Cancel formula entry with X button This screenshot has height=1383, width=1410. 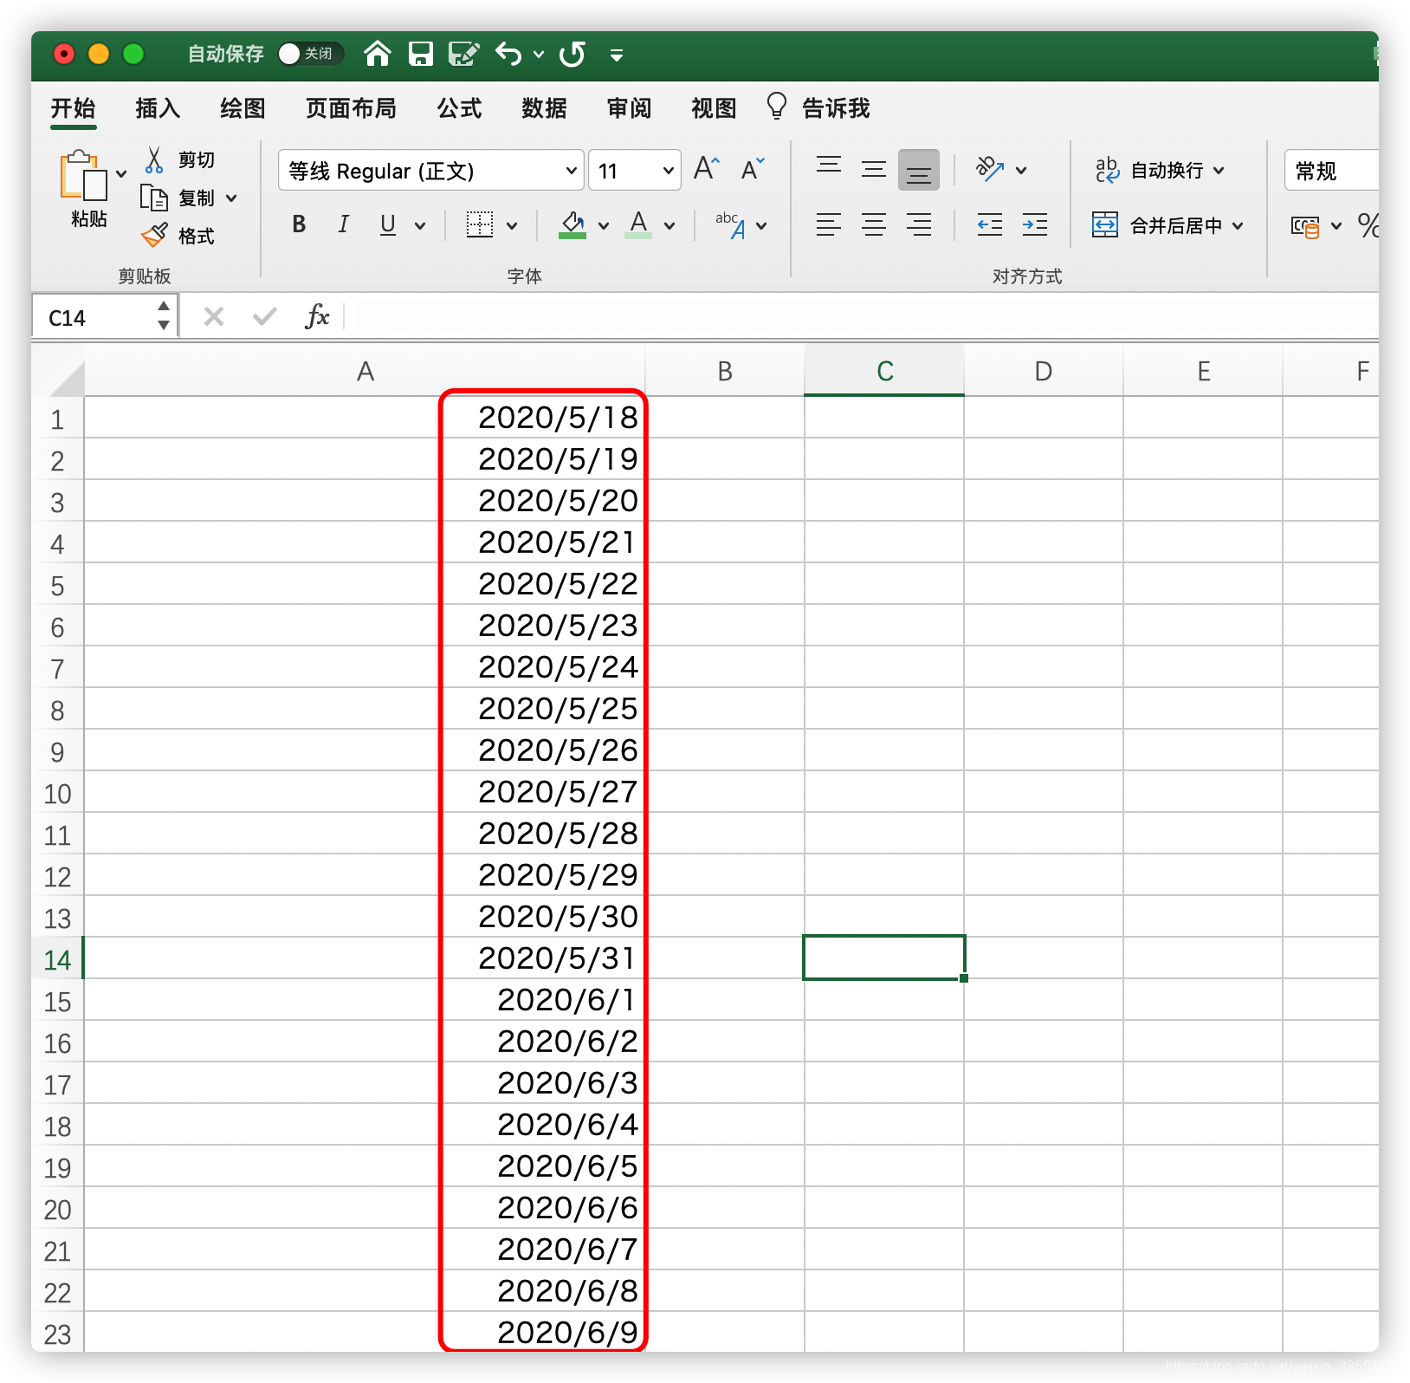tap(214, 316)
